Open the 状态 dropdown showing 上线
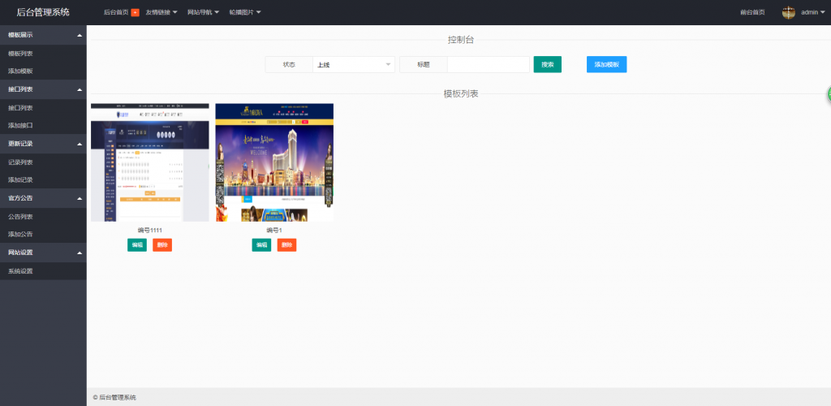The width and height of the screenshot is (831, 406). pyautogui.click(x=354, y=64)
